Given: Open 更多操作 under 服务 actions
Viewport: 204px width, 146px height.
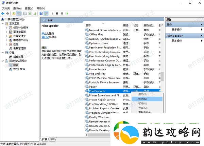Looking at the screenshot, I should point(177,30).
